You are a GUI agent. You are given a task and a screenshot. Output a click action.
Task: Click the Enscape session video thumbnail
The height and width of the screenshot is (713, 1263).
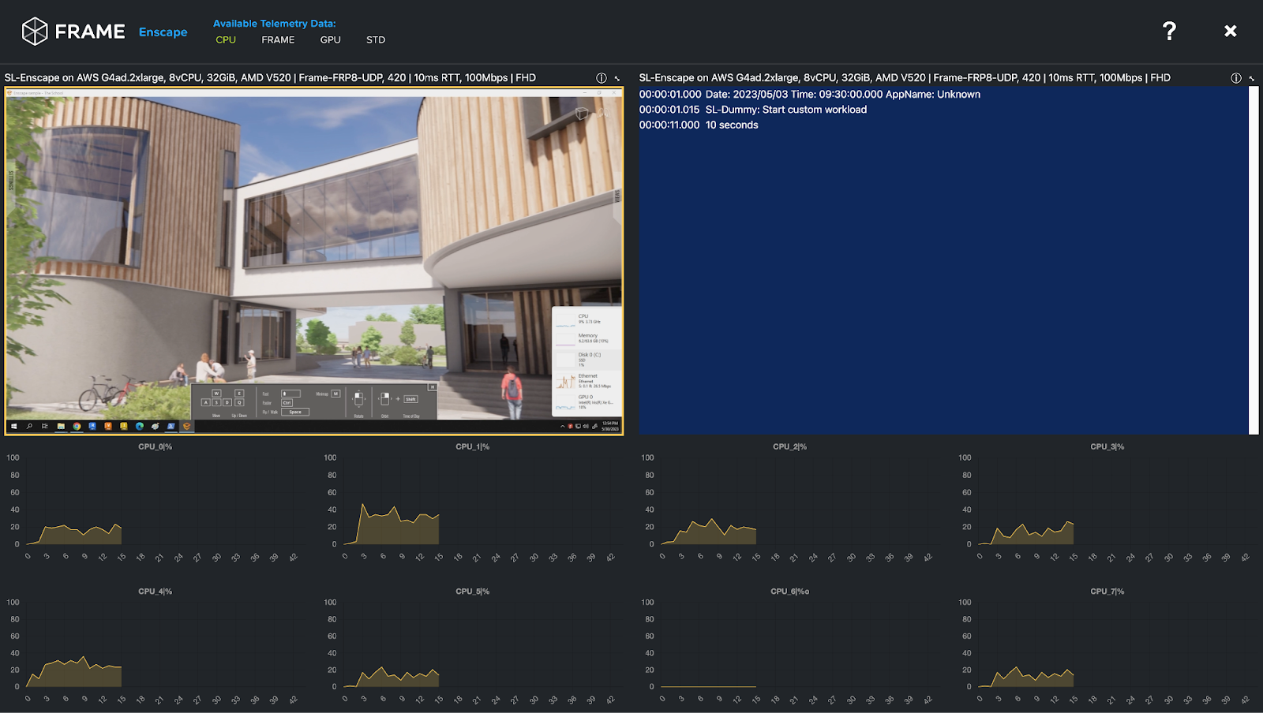[x=314, y=261]
